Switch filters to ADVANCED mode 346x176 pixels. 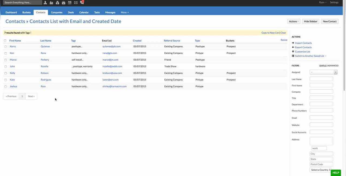333,66
